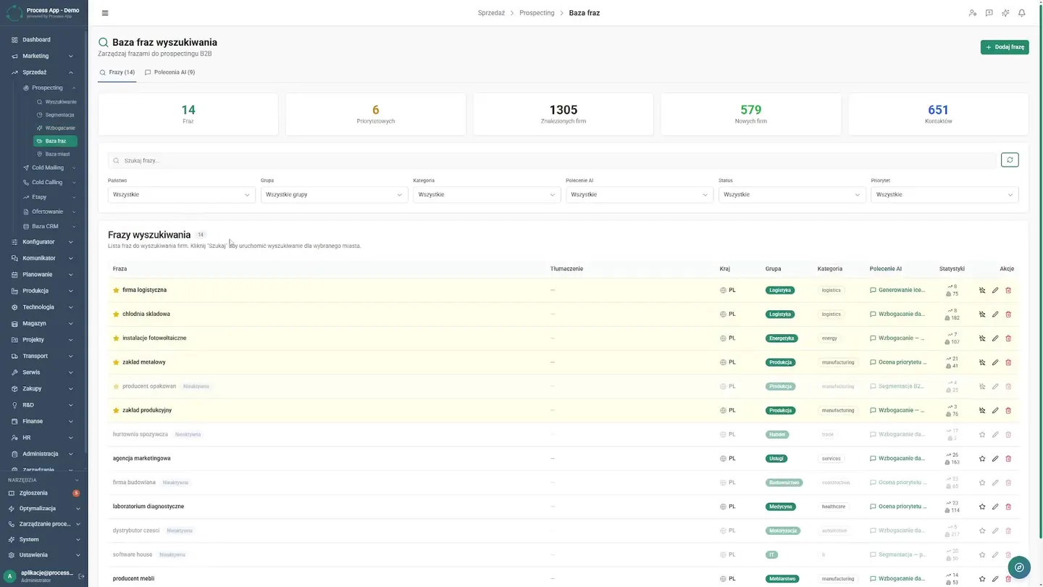
Task: Edit the 'laboratorium diagnostyczne' phrase
Action: click(x=995, y=507)
